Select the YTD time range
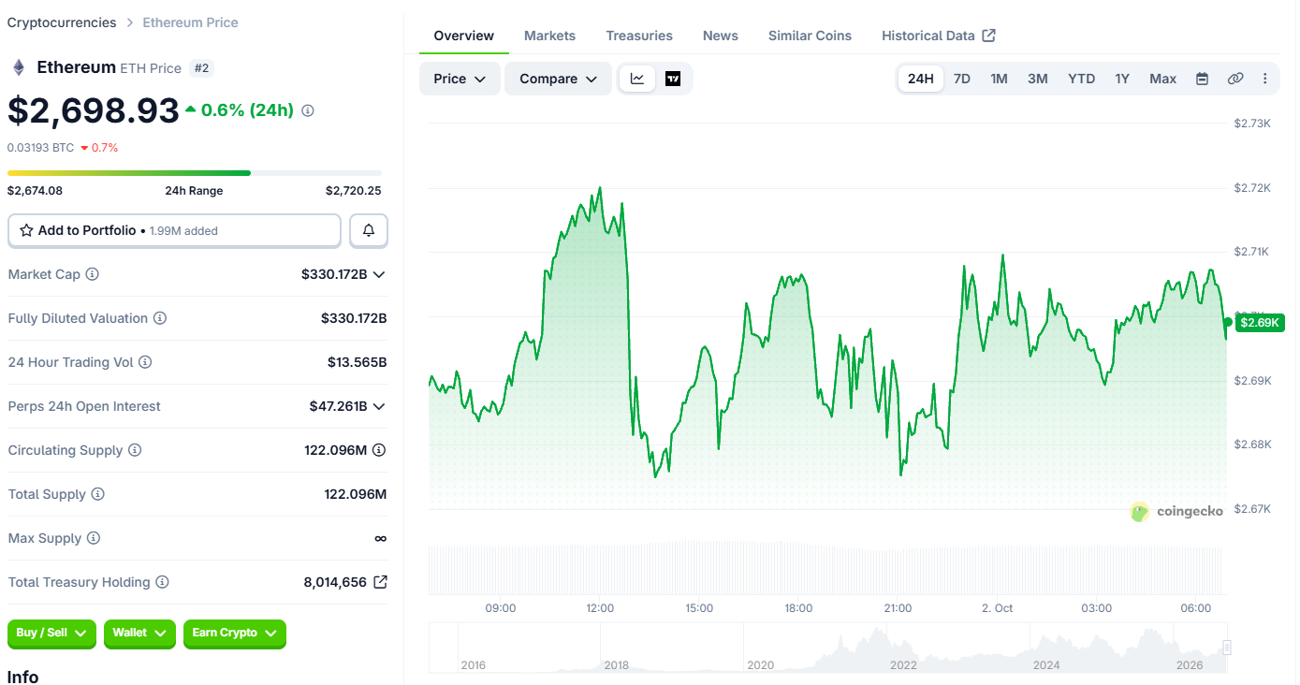 tap(1082, 79)
